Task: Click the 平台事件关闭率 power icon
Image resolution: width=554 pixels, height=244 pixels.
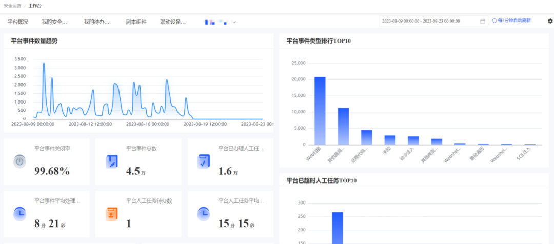Action: 19,161
